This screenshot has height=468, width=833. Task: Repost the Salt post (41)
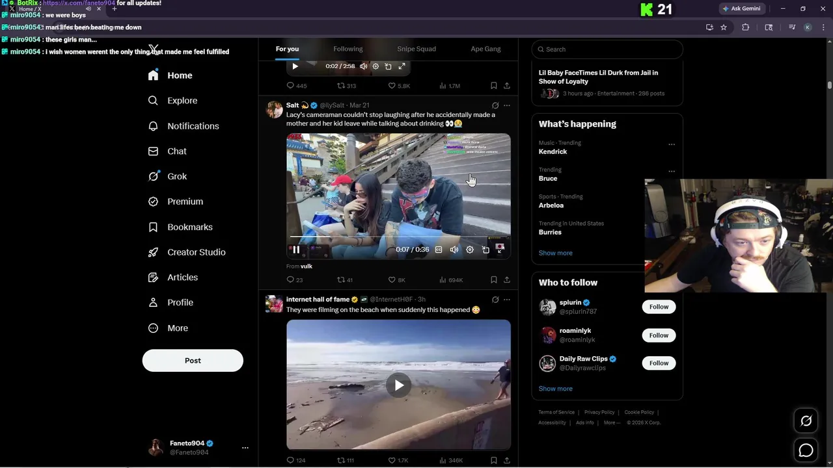(x=345, y=280)
